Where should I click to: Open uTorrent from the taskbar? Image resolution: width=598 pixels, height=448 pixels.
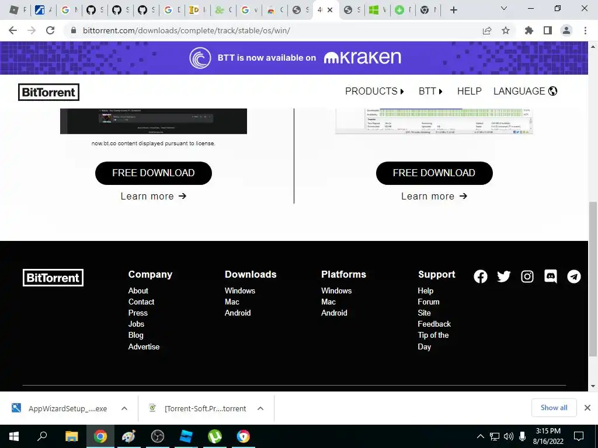tap(215, 436)
